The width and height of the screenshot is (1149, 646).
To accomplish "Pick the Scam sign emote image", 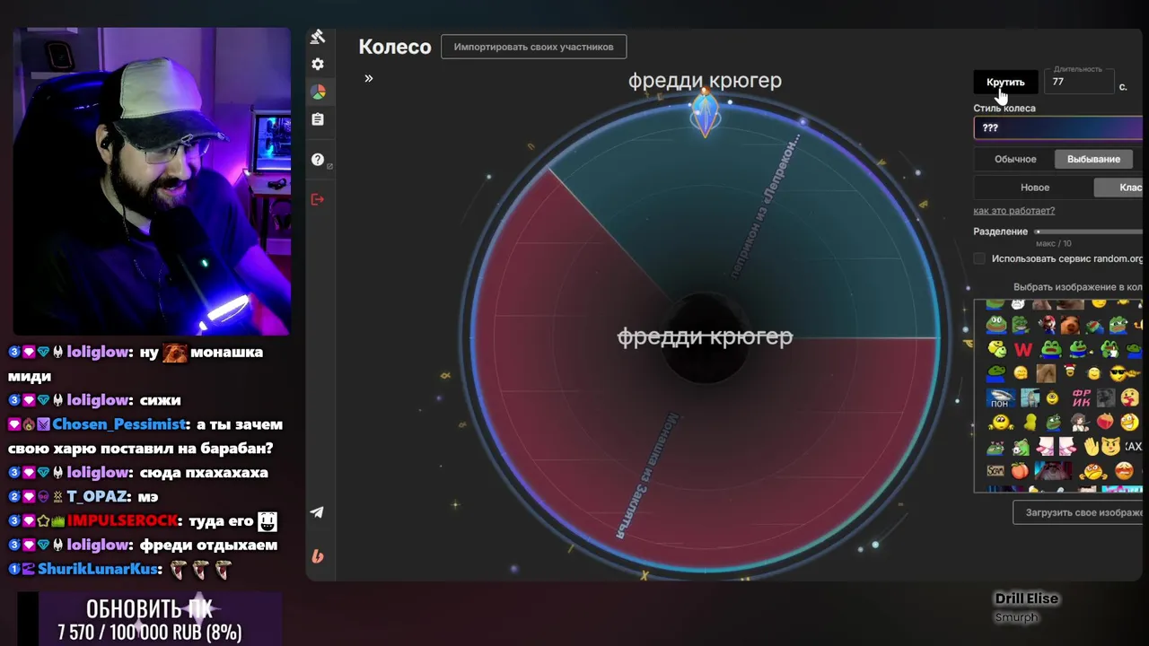I will click(996, 471).
